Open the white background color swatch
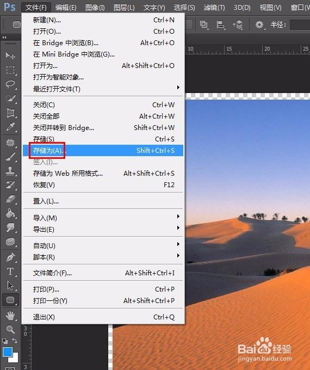This screenshot has height=370, width=310. pyautogui.click(x=14, y=358)
